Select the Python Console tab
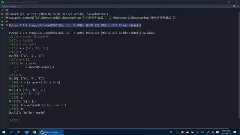The width and height of the screenshot is (240, 135). tap(9, 6)
